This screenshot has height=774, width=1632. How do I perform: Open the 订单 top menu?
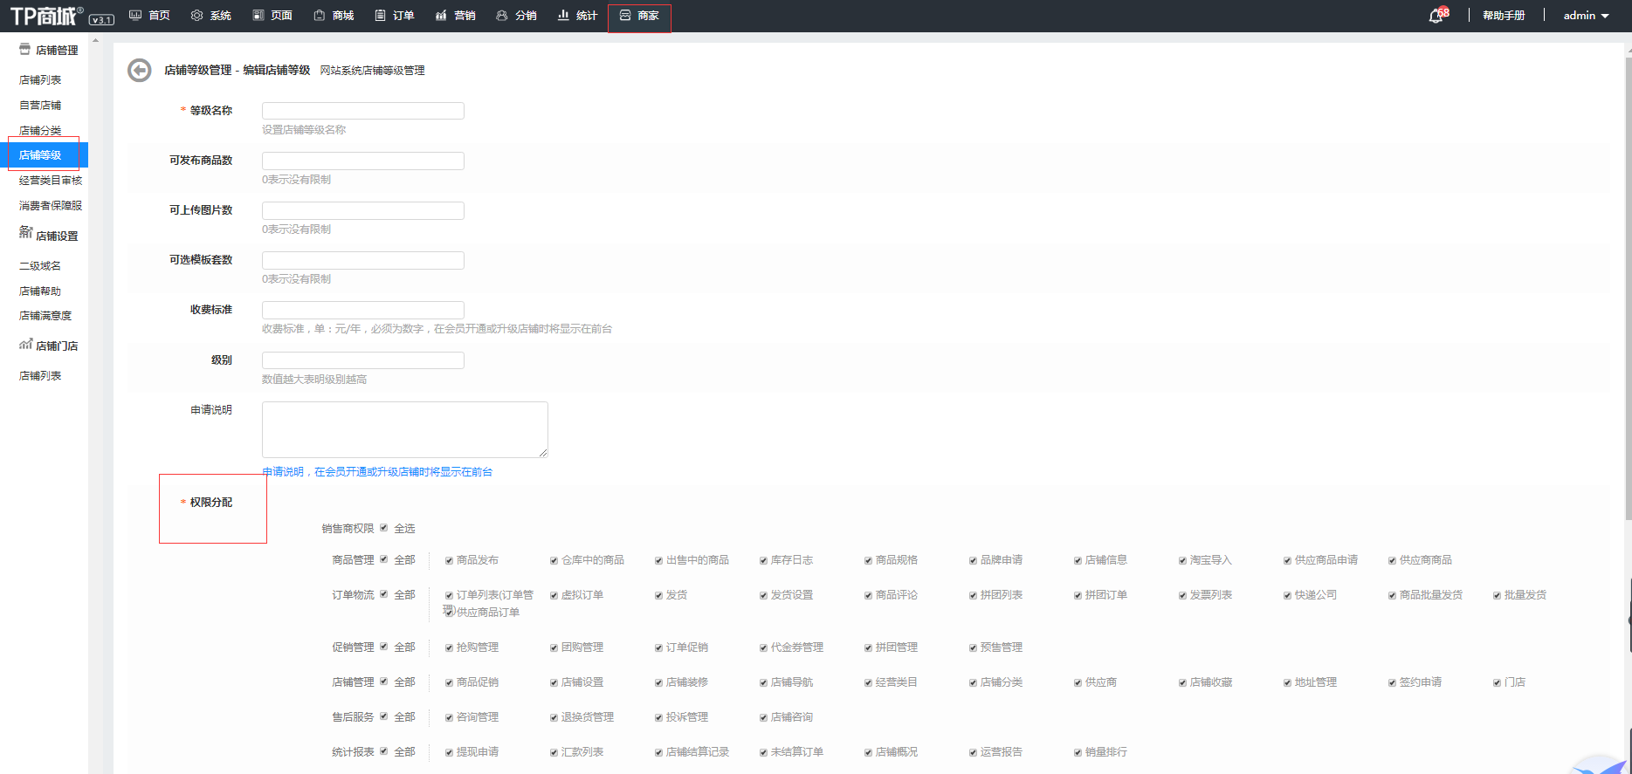click(394, 16)
